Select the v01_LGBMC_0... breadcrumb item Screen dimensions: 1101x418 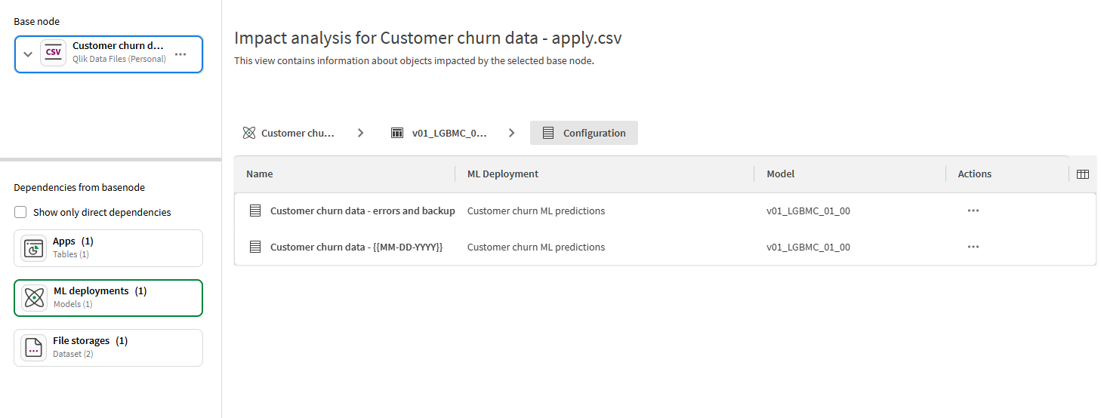(x=439, y=133)
